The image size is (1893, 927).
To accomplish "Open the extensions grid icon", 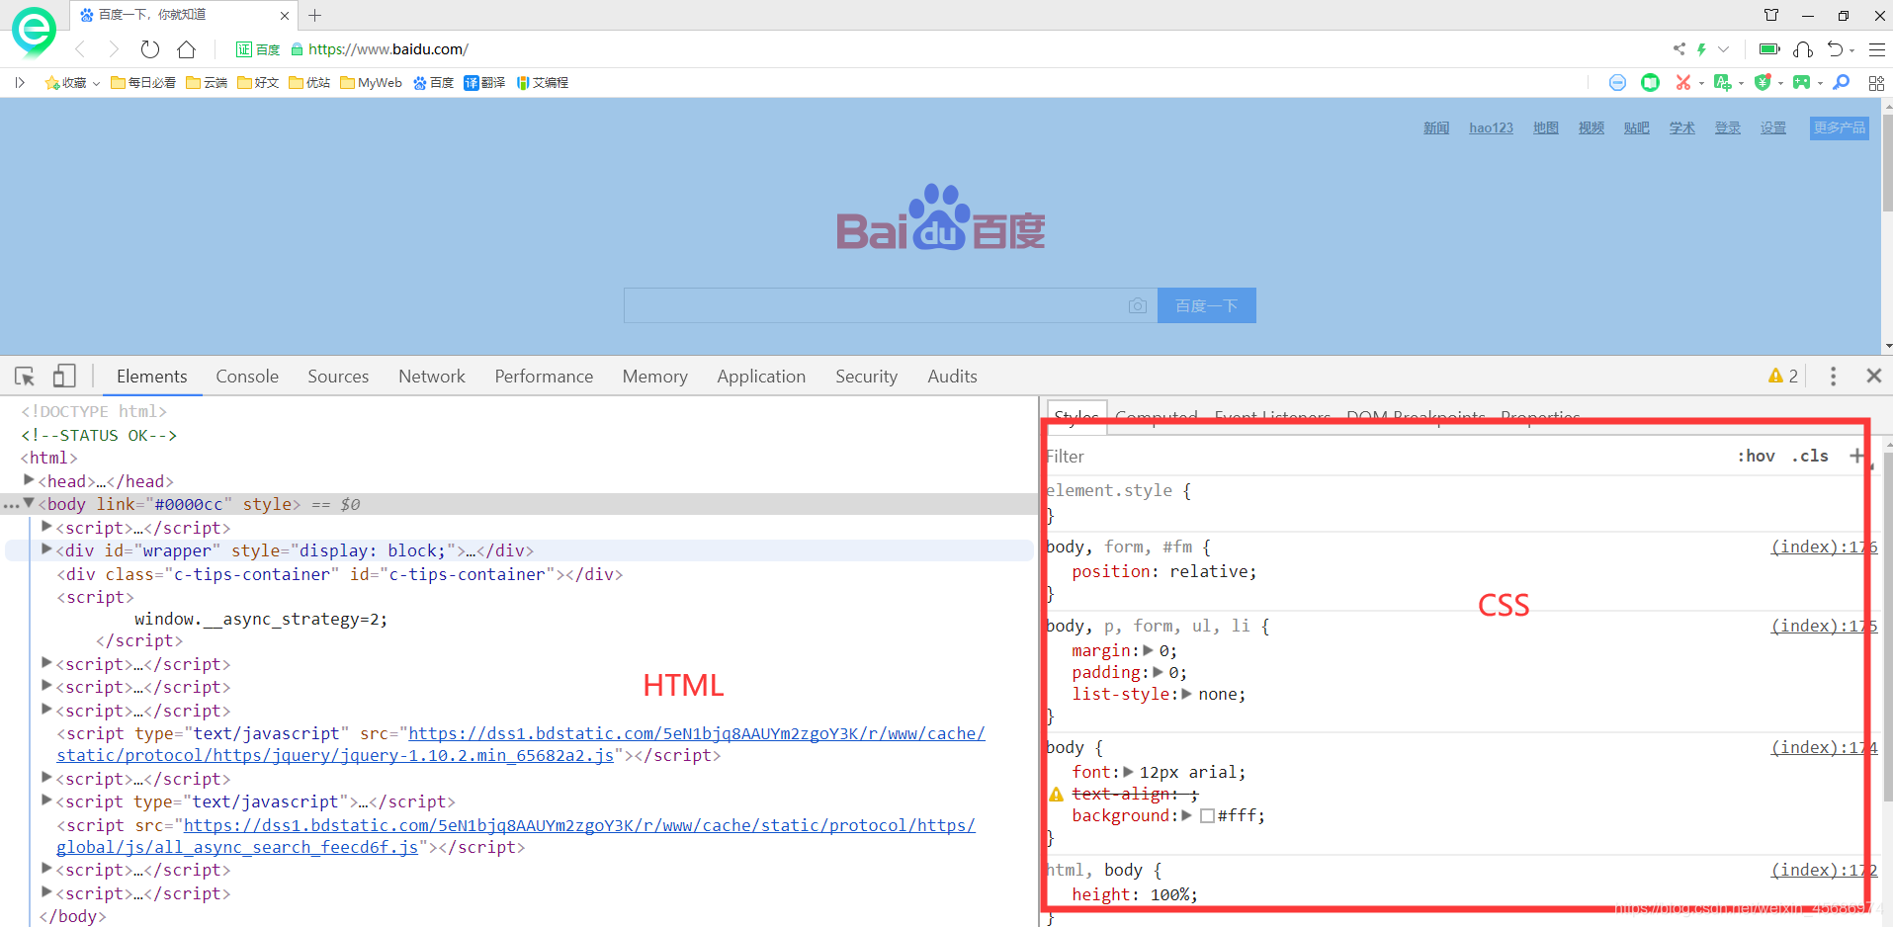I will coord(1876,83).
